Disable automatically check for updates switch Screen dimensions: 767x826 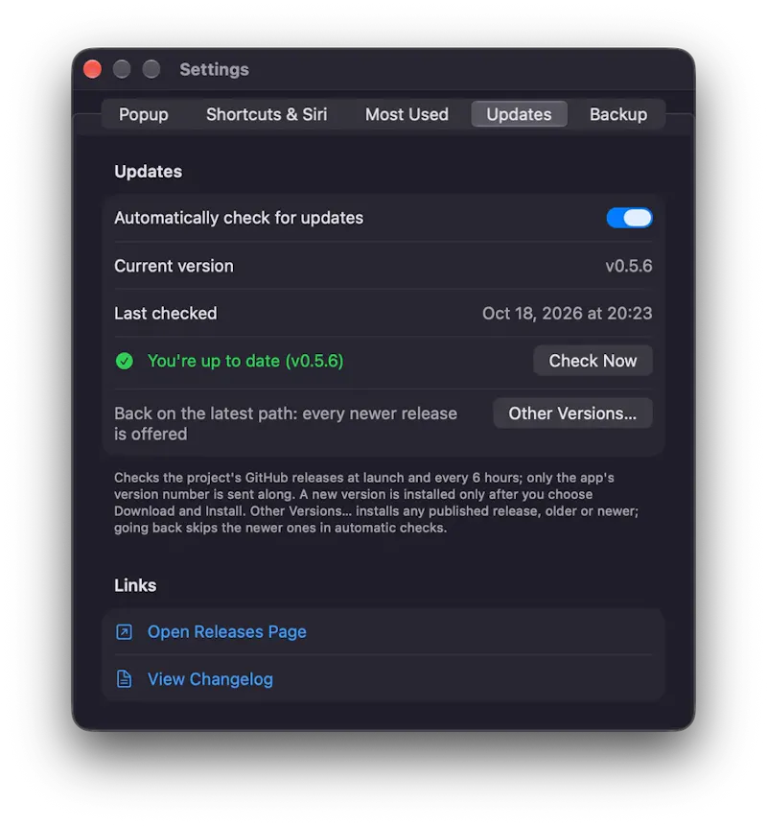coord(629,218)
